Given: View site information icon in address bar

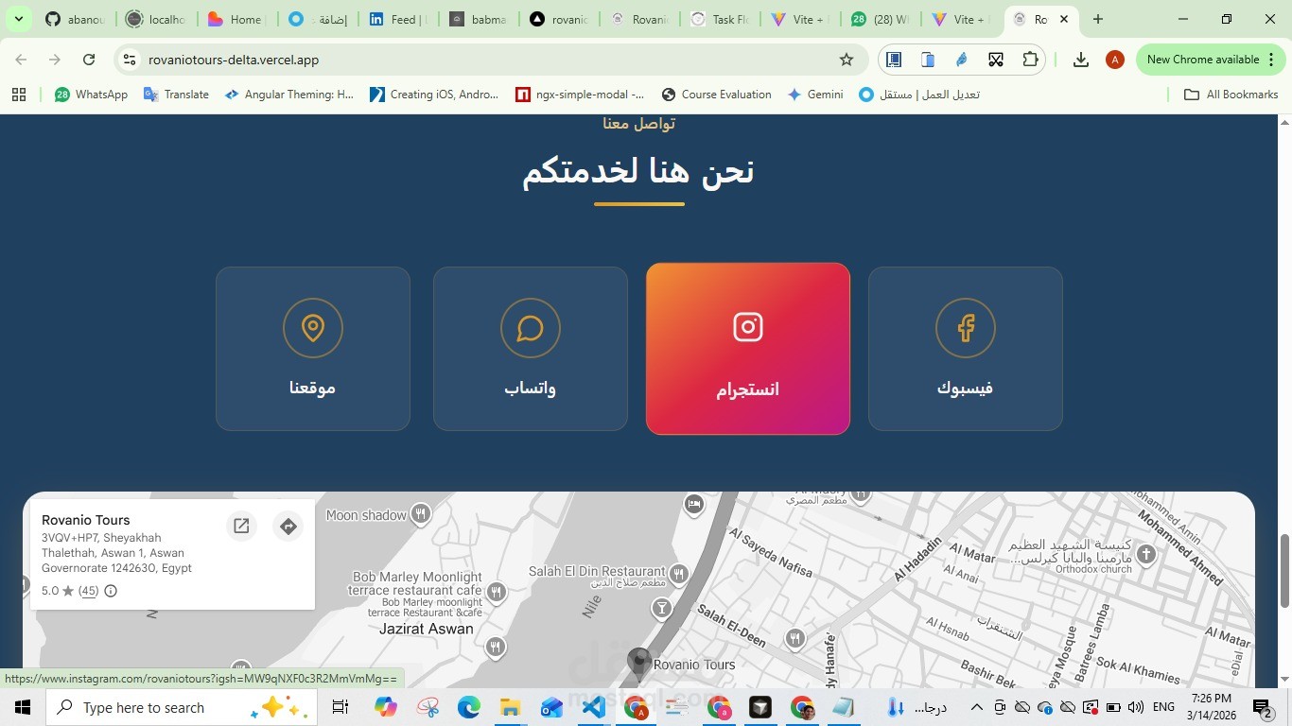Looking at the screenshot, I should tap(130, 60).
